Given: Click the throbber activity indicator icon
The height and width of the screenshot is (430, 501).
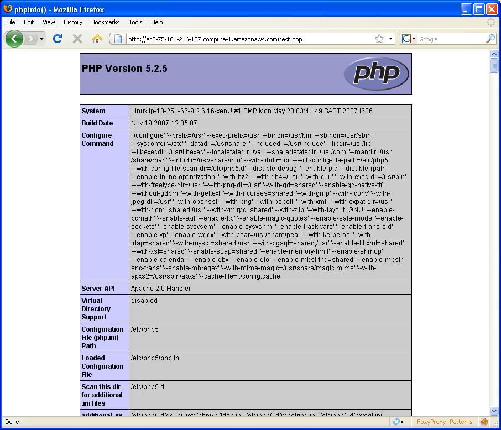Looking at the screenshot, I should coord(491,22).
